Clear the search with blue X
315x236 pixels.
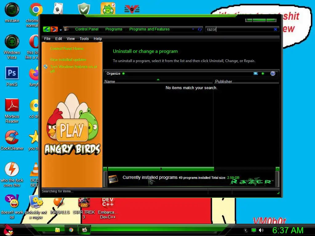tap(275, 29)
